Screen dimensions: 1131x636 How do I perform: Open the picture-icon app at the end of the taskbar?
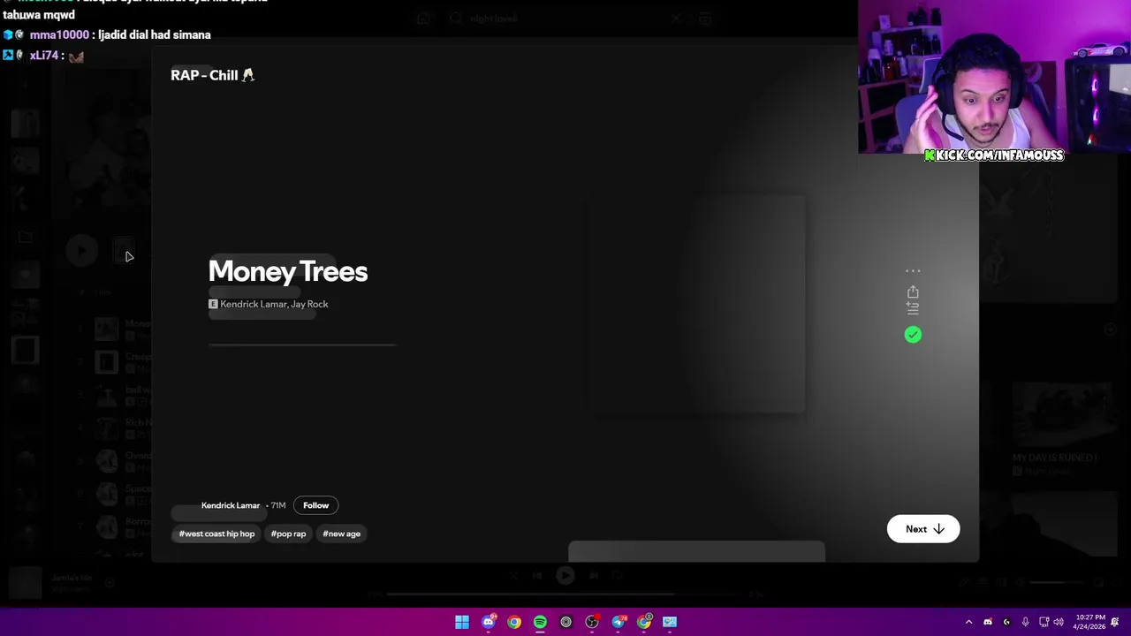[670, 622]
